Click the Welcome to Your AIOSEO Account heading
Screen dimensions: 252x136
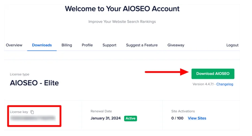click(122, 9)
